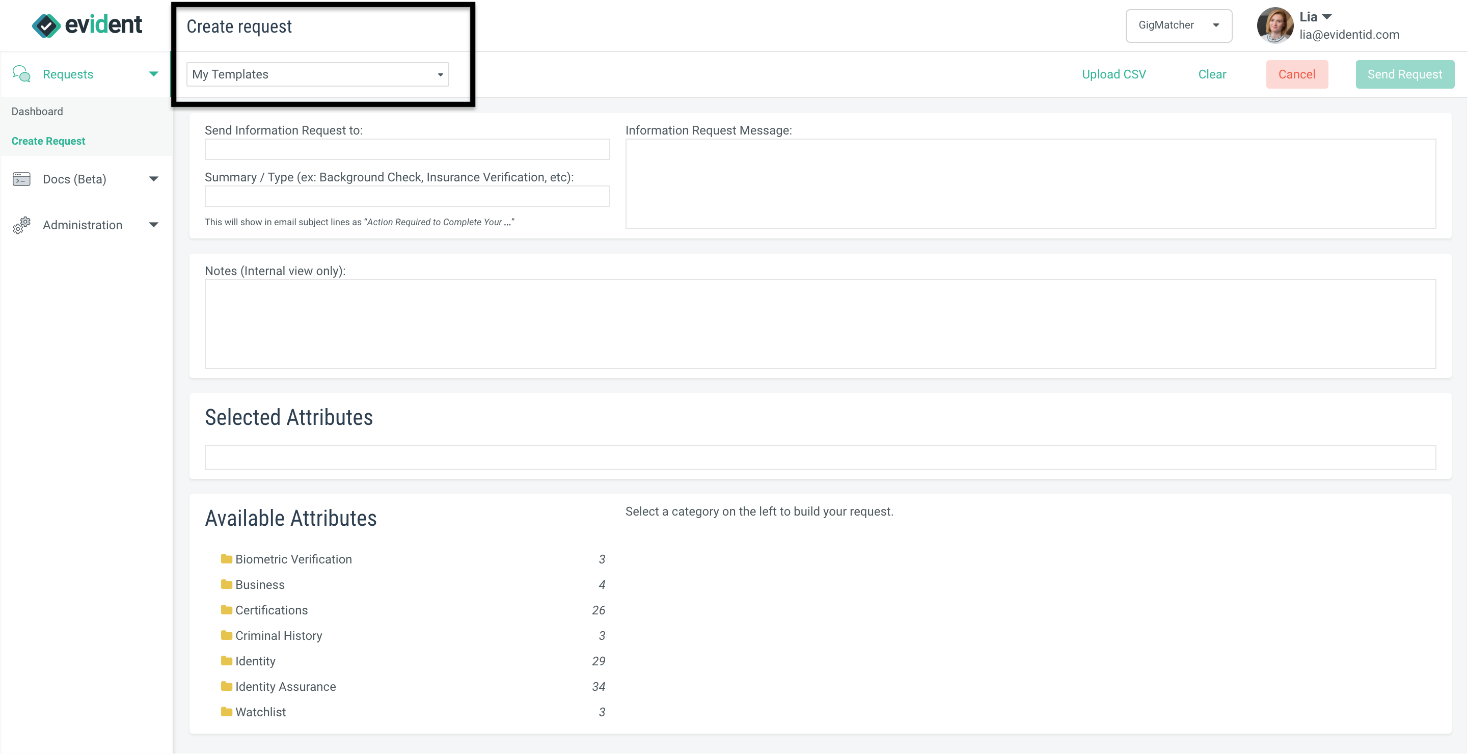Click the Docs (Beta) terminal icon
Screen dimensions: 1467x754
20,179
